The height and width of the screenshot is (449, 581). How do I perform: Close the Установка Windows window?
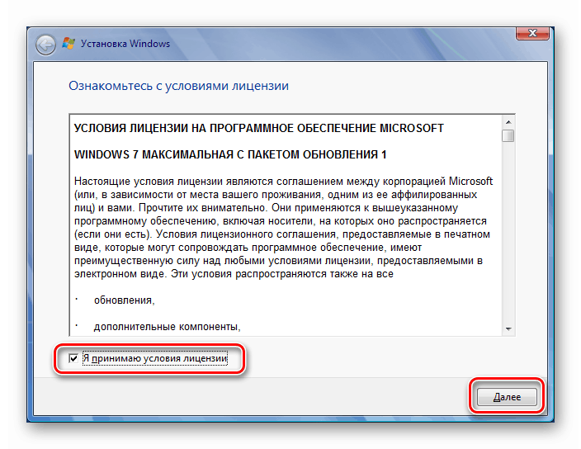pos(532,33)
